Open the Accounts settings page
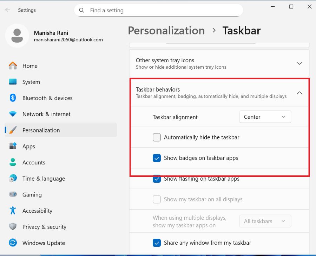Viewport: 316px width, 256px height. (34, 162)
